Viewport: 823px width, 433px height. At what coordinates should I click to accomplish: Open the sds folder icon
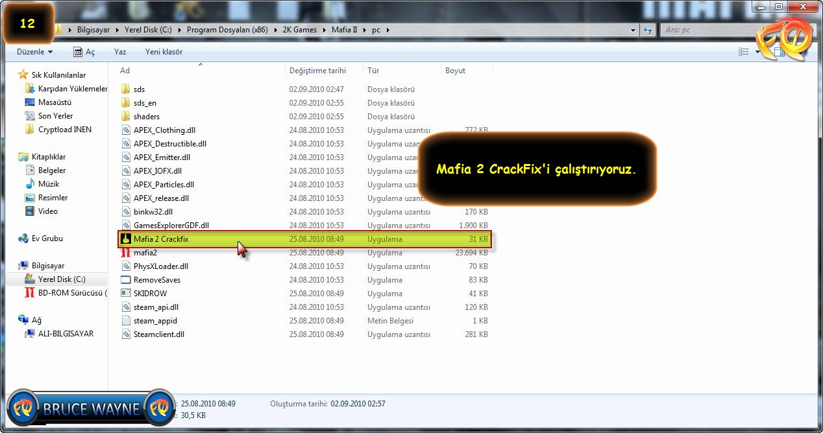click(x=126, y=89)
